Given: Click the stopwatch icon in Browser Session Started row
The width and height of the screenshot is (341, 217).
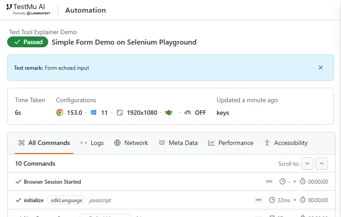Looking at the screenshot, I should [x=303, y=181].
